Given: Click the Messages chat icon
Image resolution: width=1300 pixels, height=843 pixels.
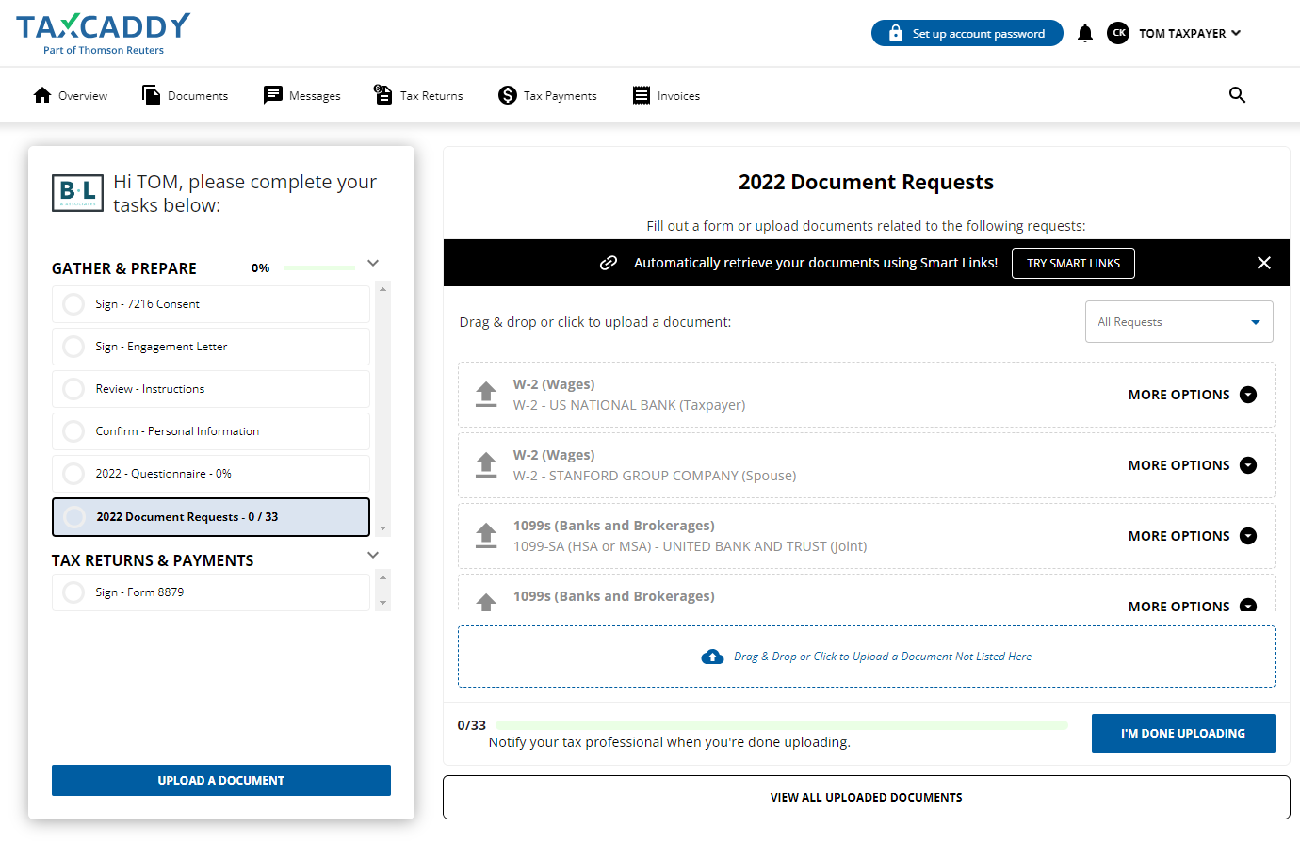Looking at the screenshot, I should click(x=273, y=95).
